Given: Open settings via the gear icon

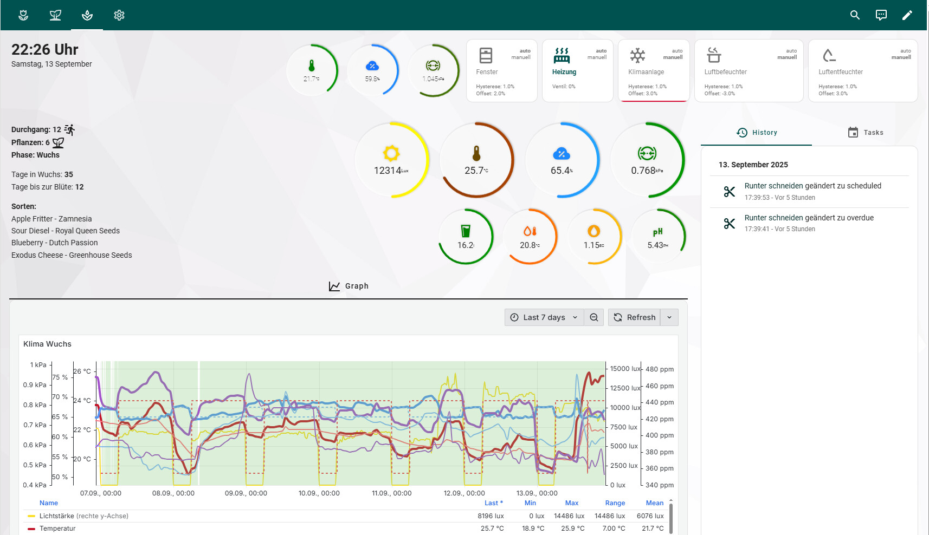Looking at the screenshot, I should 119,15.
